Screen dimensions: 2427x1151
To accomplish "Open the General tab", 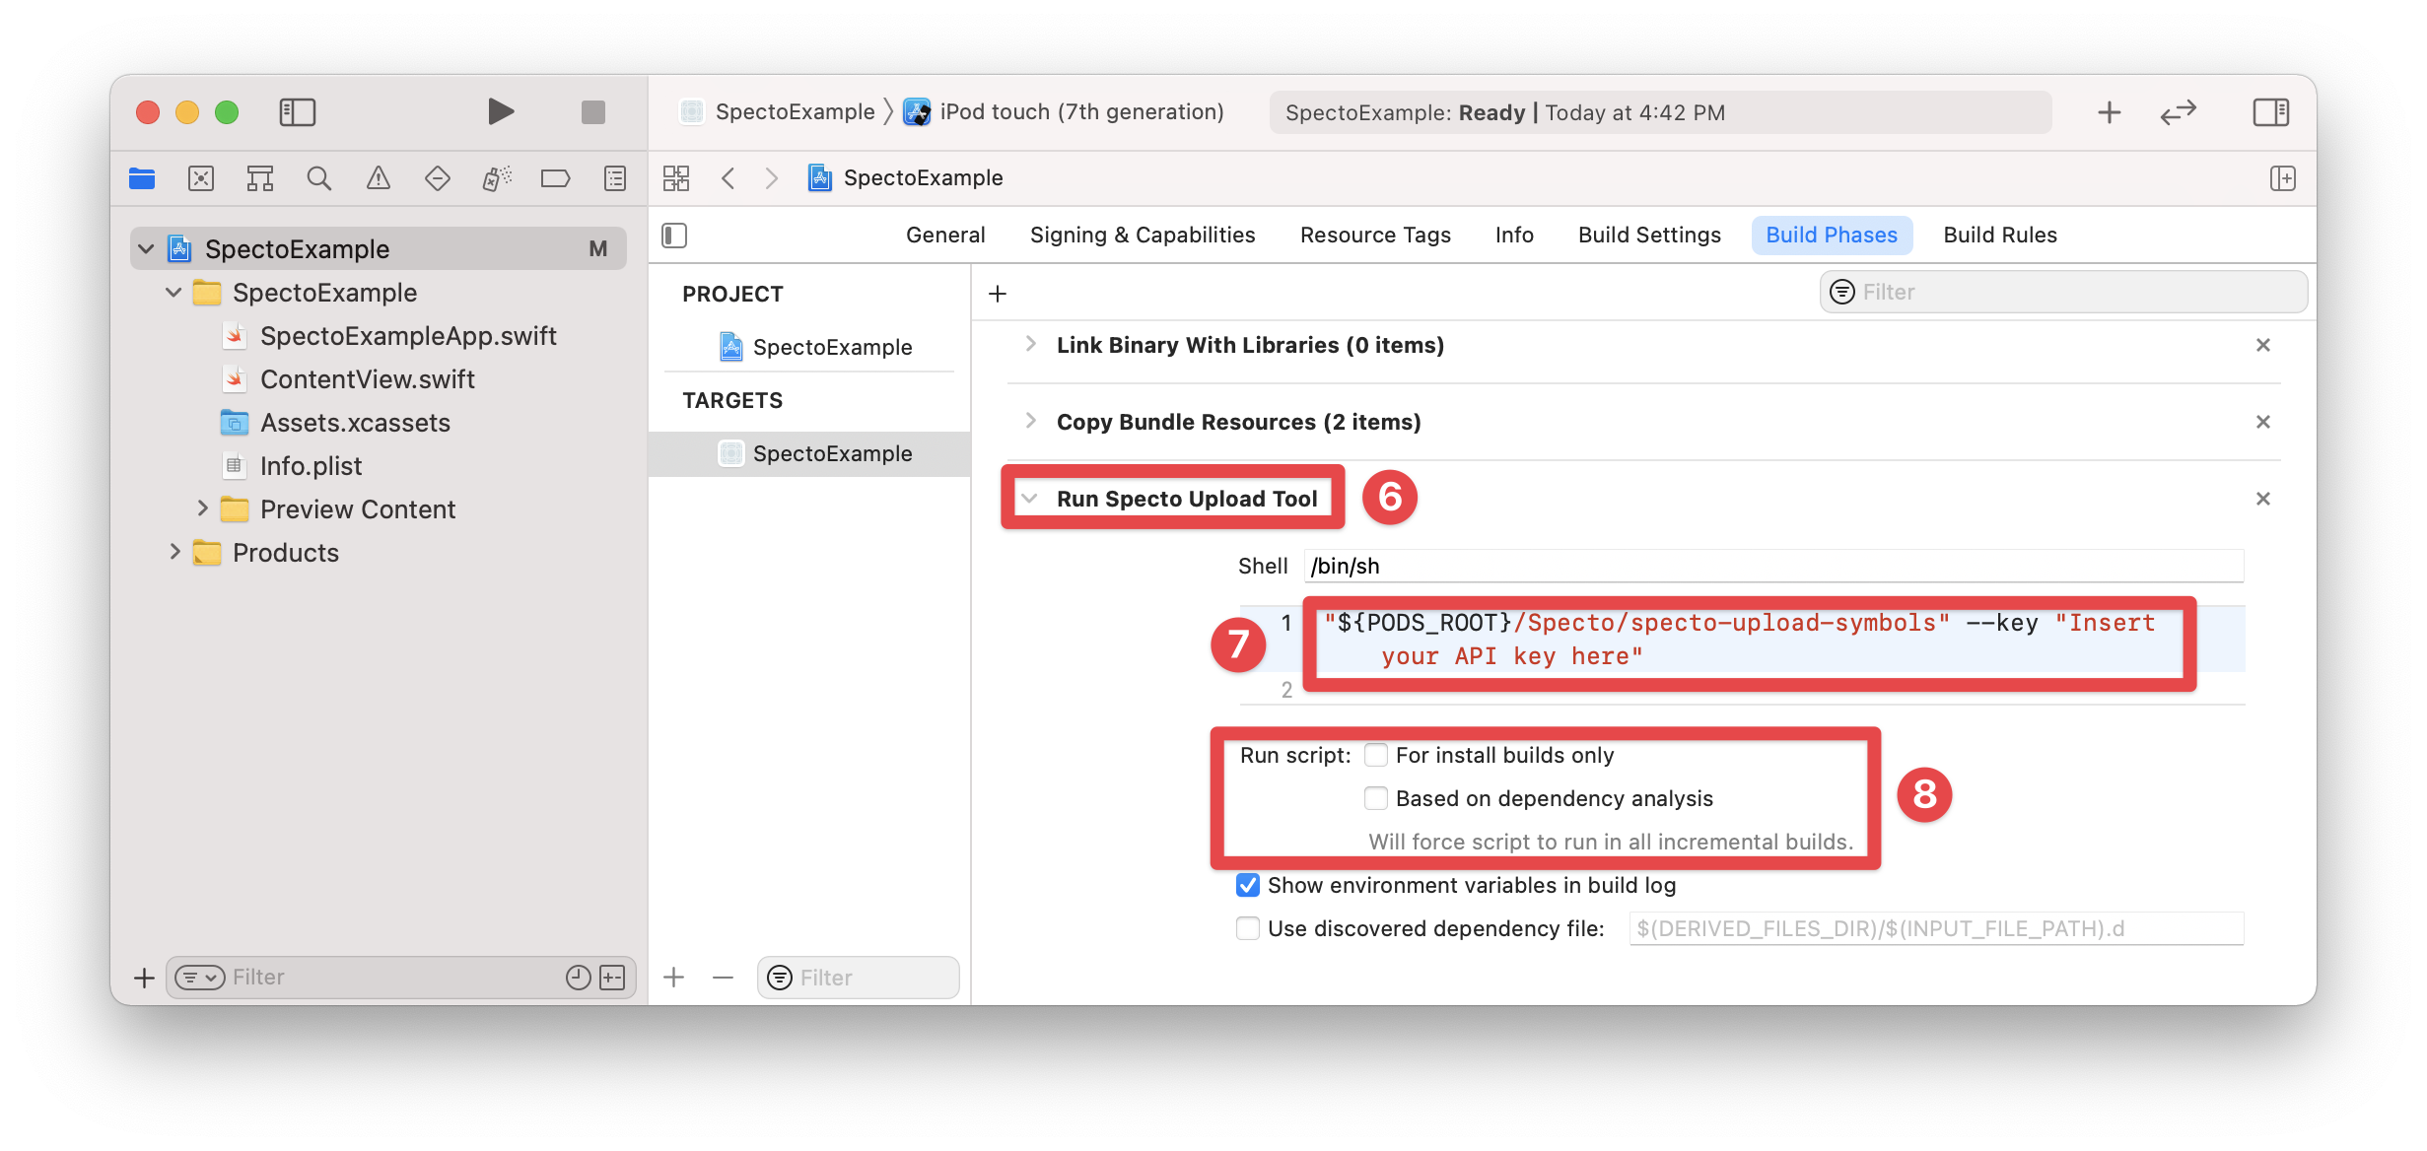I will pos(945,236).
